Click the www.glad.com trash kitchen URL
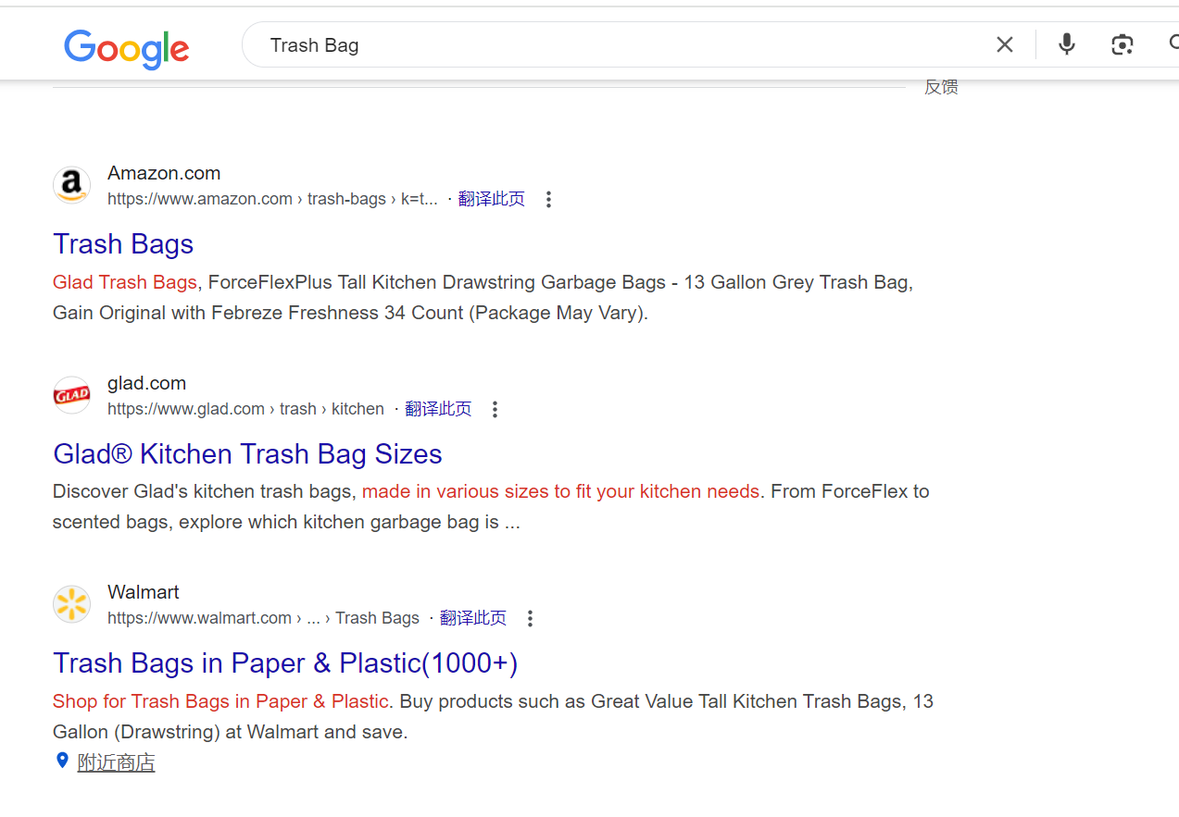The width and height of the screenshot is (1179, 817). point(245,409)
